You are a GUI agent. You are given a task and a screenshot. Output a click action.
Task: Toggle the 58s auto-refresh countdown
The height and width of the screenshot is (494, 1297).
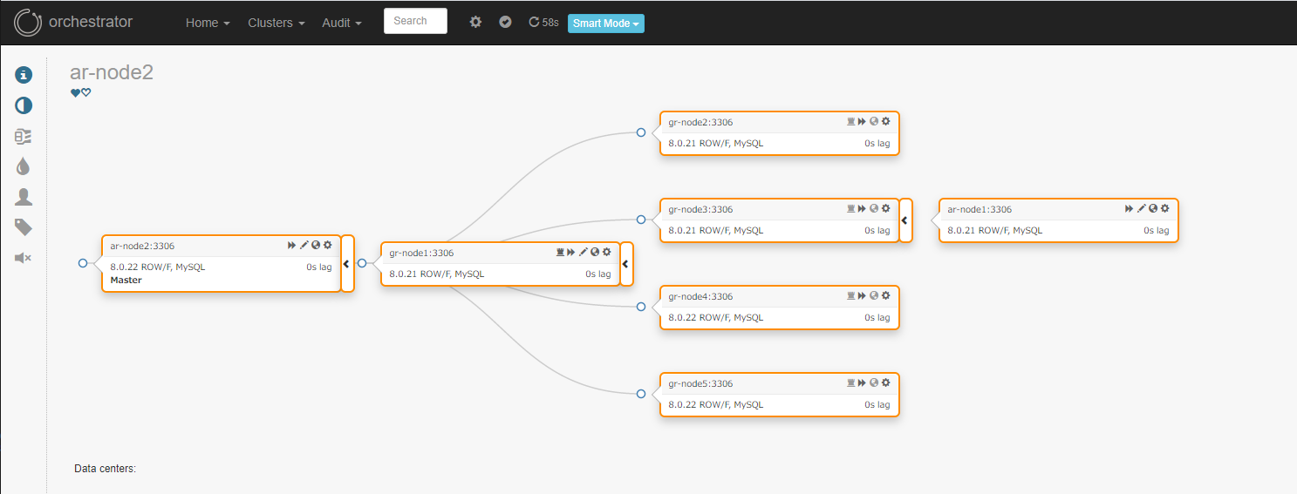[543, 23]
